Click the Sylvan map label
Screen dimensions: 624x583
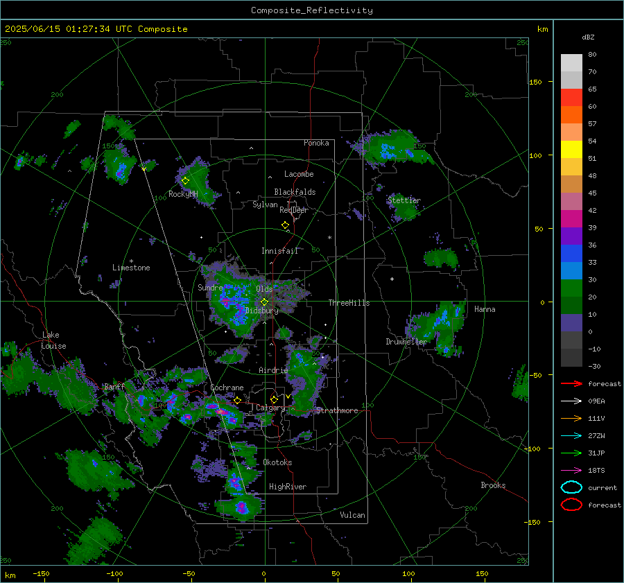point(265,205)
